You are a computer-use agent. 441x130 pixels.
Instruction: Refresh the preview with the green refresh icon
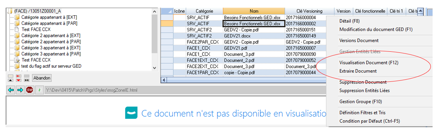pyautogui.click(x=39, y=90)
